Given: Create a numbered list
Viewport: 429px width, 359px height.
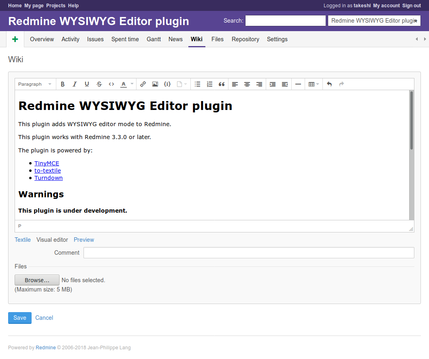Looking at the screenshot, I should coord(209,84).
